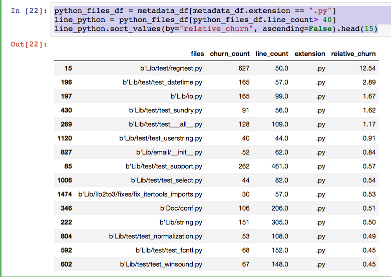Select file b'Lib/test/test_userstring.py' cell
391x277 pixels.
point(161,138)
